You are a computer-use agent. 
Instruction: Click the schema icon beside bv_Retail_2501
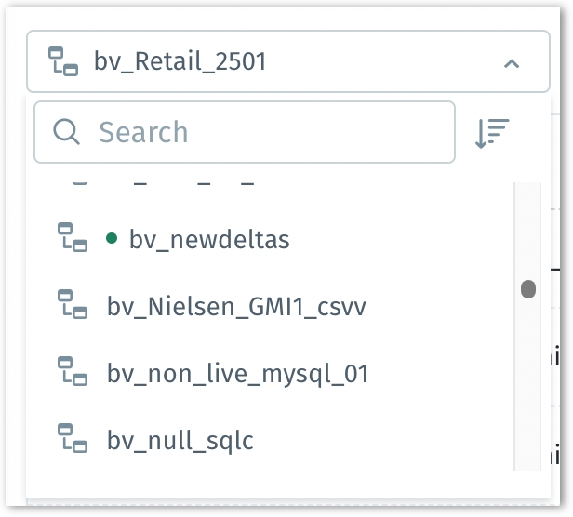(x=63, y=62)
